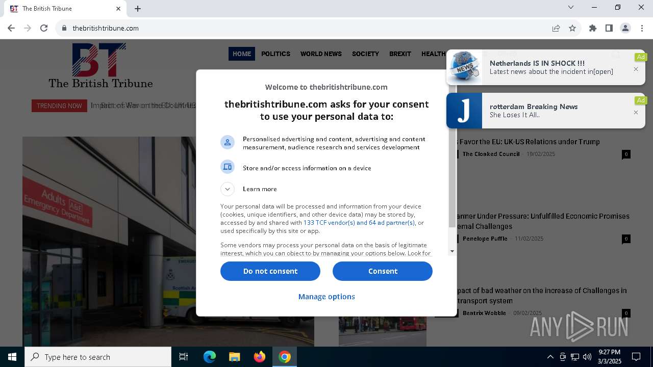The width and height of the screenshot is (653, 367).
Task: Toggle the Chrome side panel icon
Action: pos(609,28)
